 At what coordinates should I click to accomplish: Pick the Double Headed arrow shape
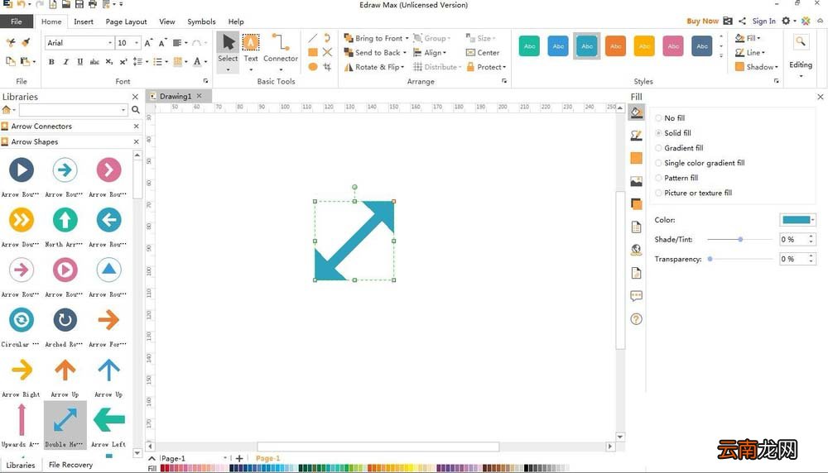65,420
